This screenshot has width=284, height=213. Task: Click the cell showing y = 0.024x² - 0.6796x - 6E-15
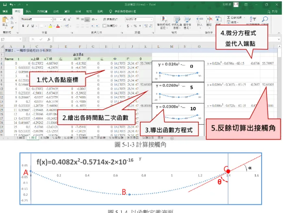click(226, 64)
